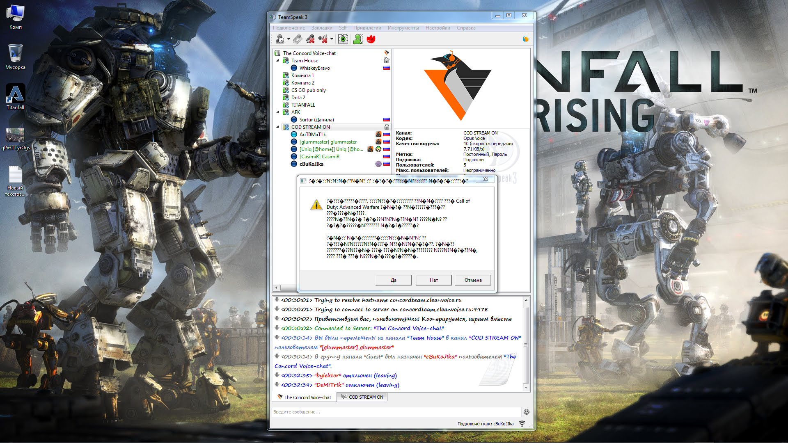The image size is (788, 443).
Task: Collapse the AFK channel
Action: [x=278, y=112]
